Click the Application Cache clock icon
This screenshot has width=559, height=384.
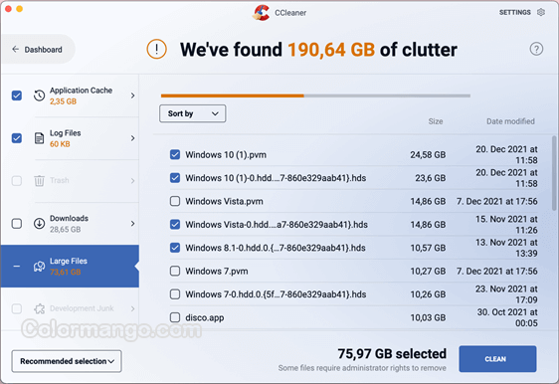point(39,96)
